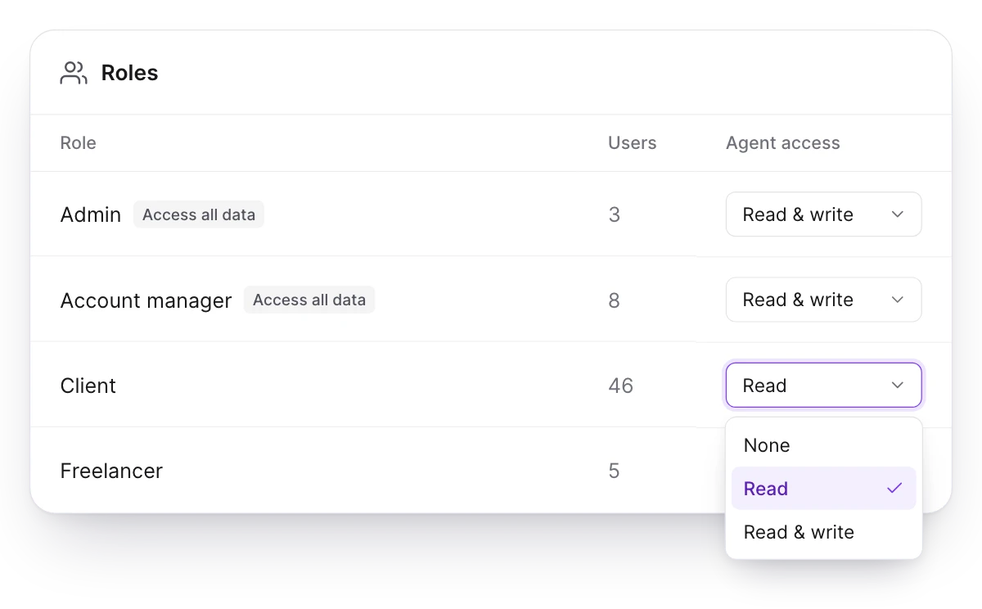
Task: Select the Account manager role name
Action: 146,300
